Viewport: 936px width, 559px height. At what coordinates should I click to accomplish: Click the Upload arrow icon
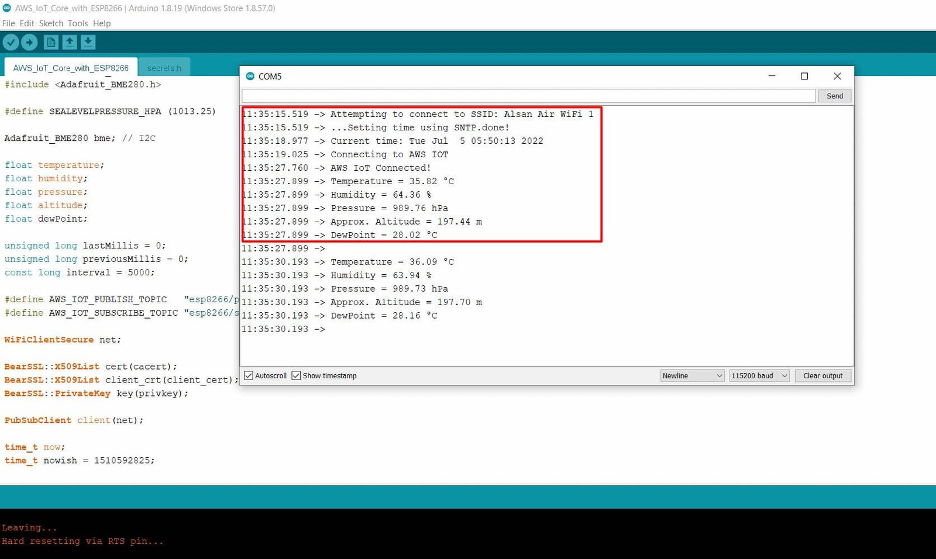(29, 42)
